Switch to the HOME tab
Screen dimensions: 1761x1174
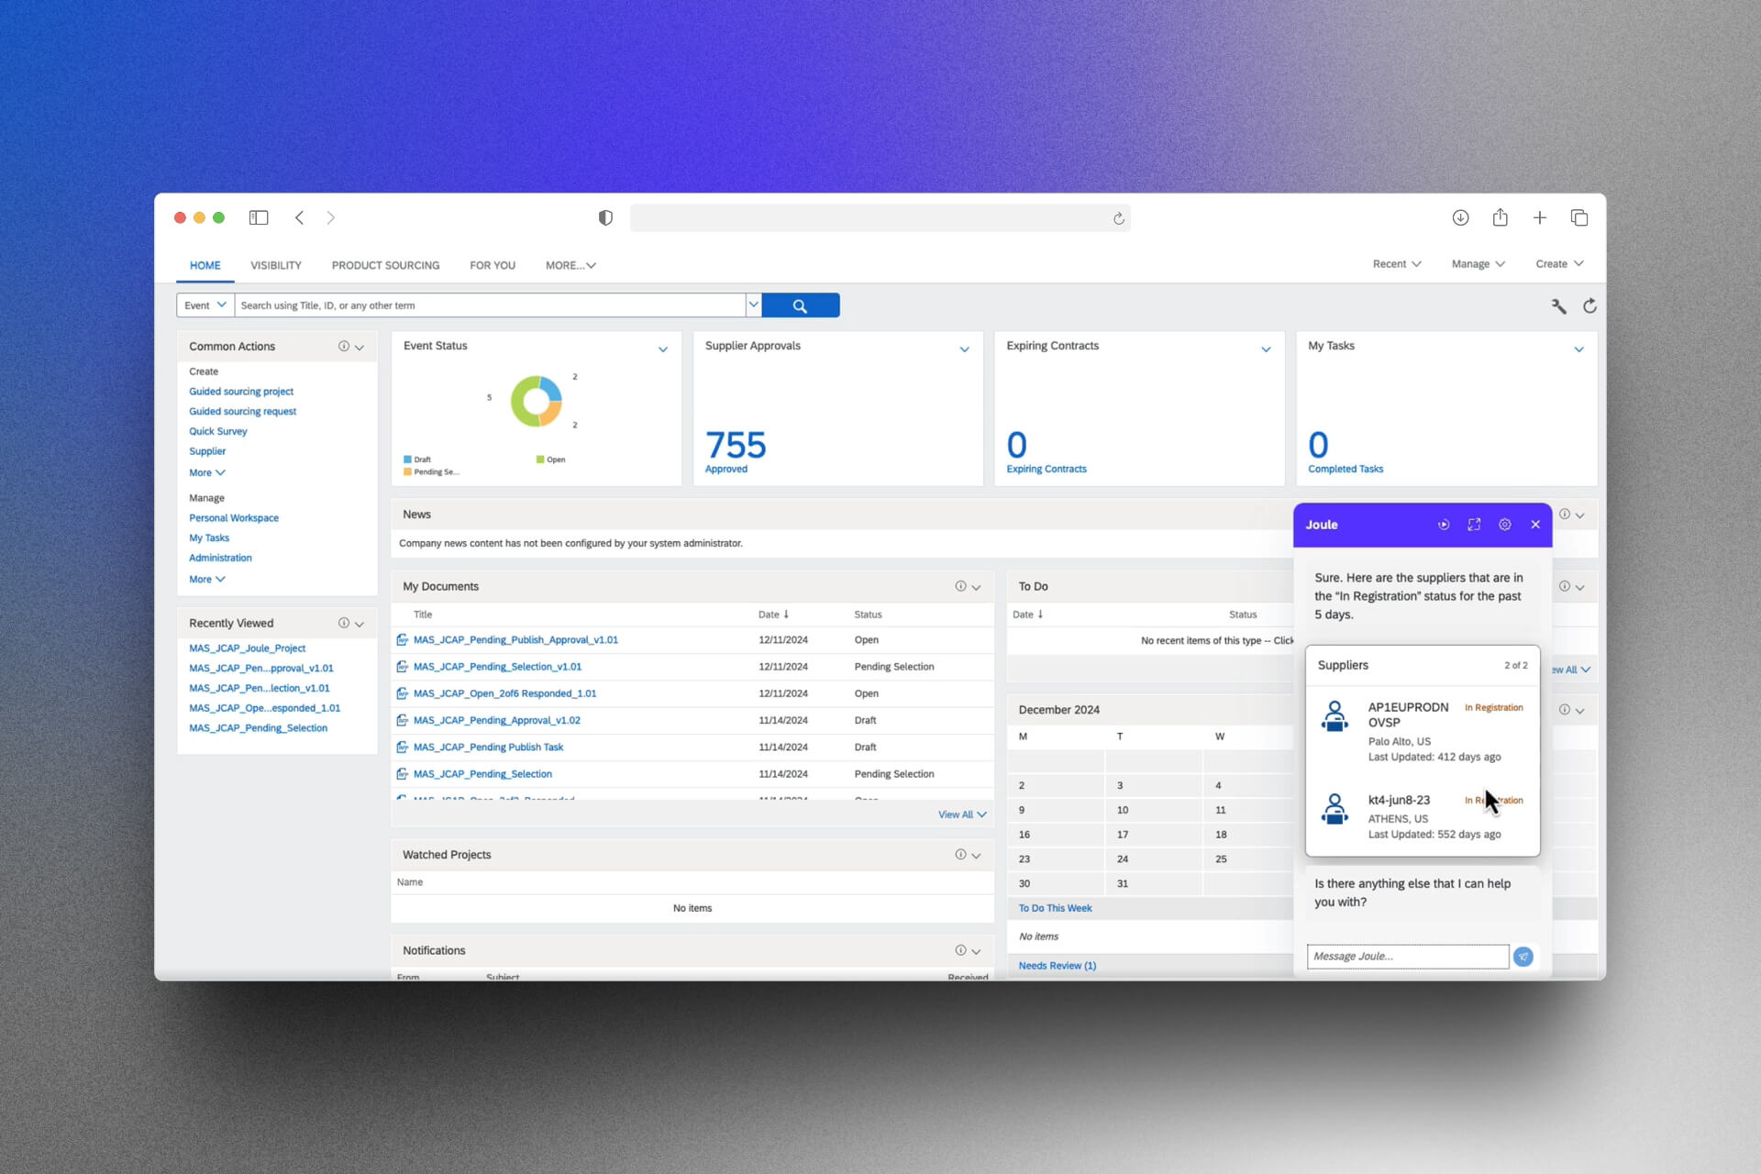pyautogui.click(x=205, y=265)
